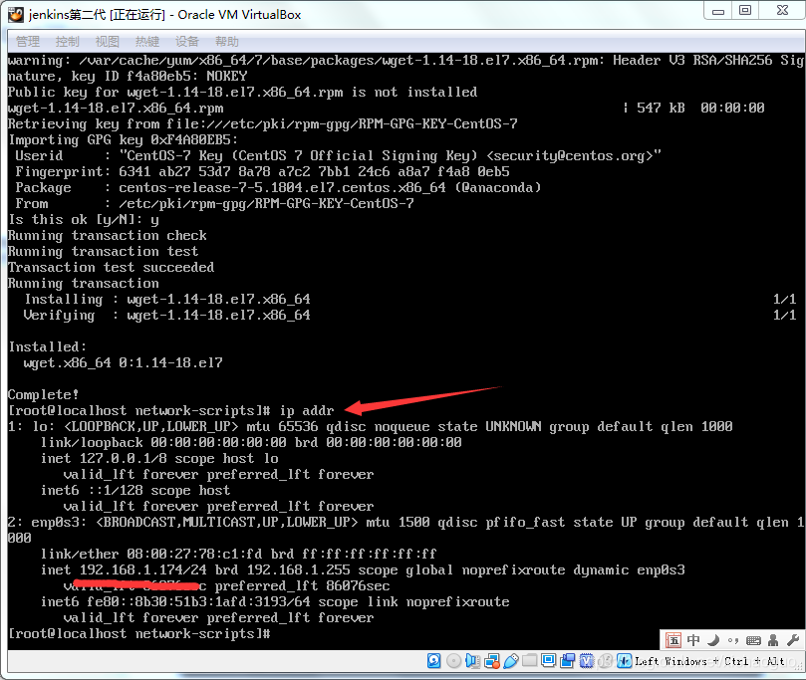The image size is (806, 680).
Task: Open the 帮助 menu
Action: pyautogui.click(x=227, y=42)
